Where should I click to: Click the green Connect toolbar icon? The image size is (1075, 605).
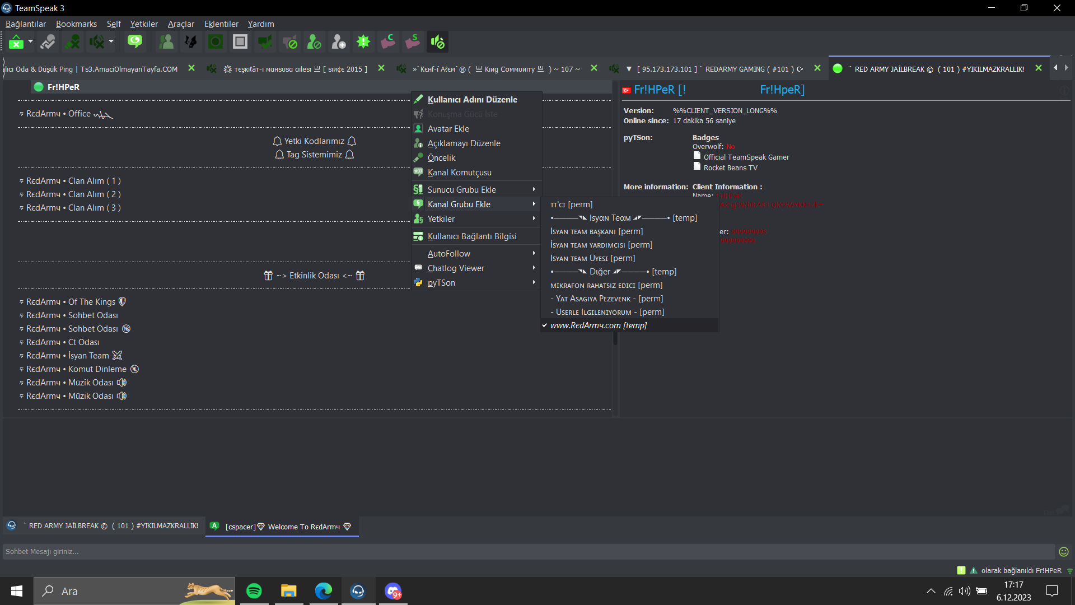[16, 42]
